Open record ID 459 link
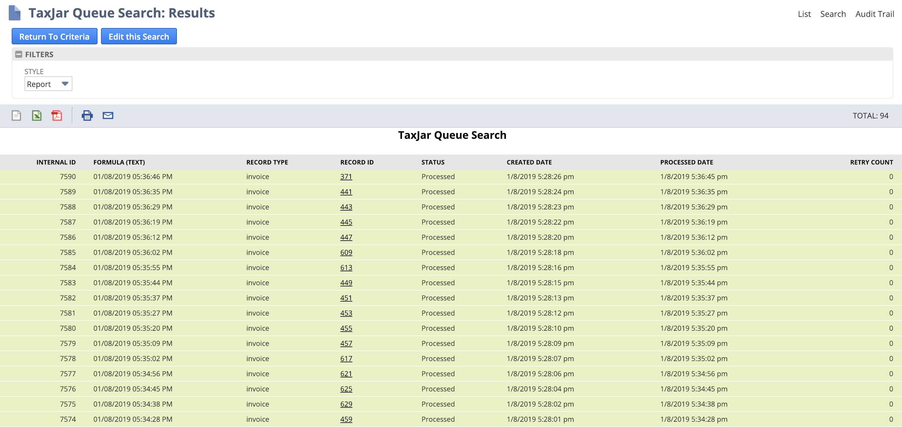The height and width of the screenshot is (427, 902). pos(346,419)
